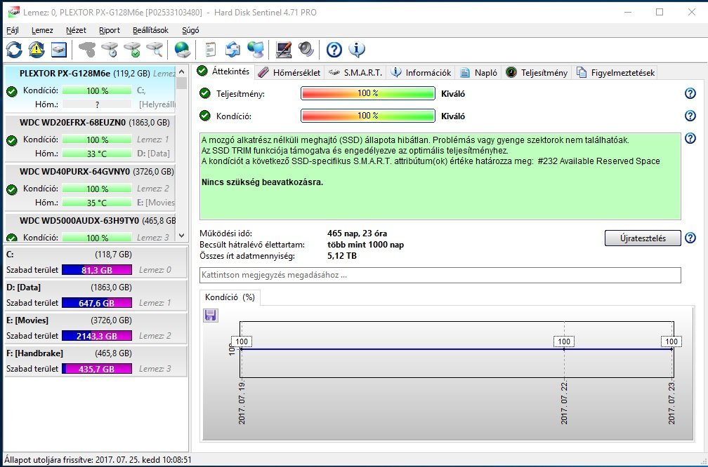
Task: Click the help icon beside green status text
Action: (690, 138)
